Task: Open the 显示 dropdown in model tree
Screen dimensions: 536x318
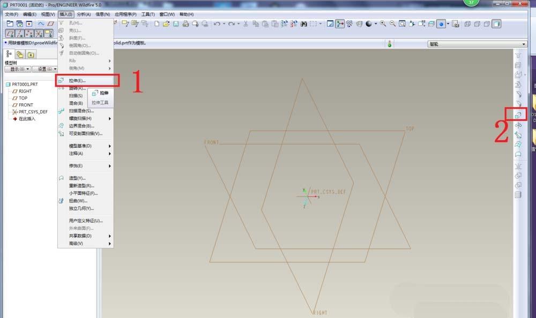Action: point(18,69)
